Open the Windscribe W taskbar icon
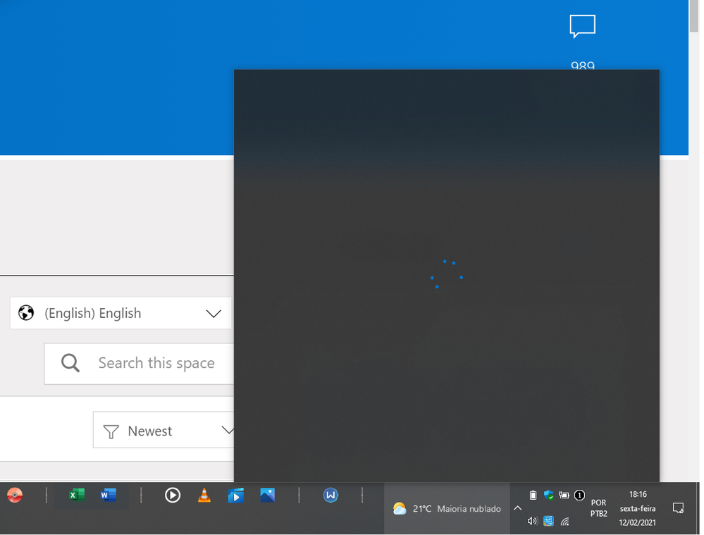The width and height of the screenshot is (704, 535). tap(331, 496)
